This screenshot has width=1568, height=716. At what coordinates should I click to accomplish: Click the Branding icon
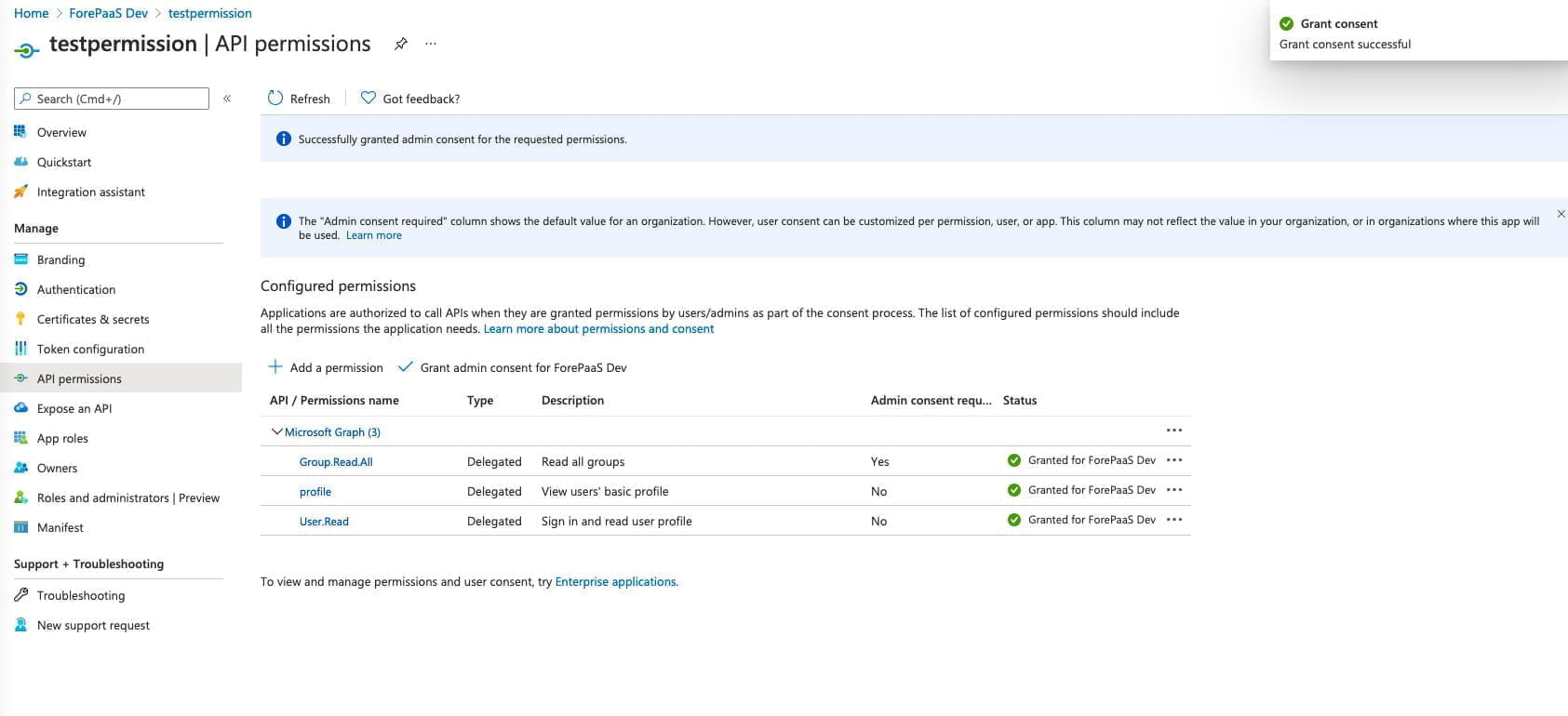click(x=20, y=259)
